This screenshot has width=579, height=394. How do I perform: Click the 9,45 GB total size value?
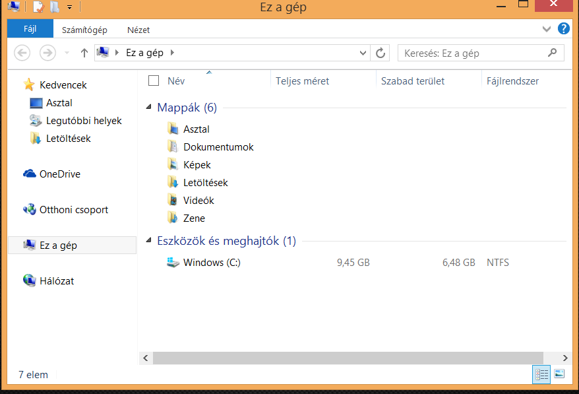353,263
